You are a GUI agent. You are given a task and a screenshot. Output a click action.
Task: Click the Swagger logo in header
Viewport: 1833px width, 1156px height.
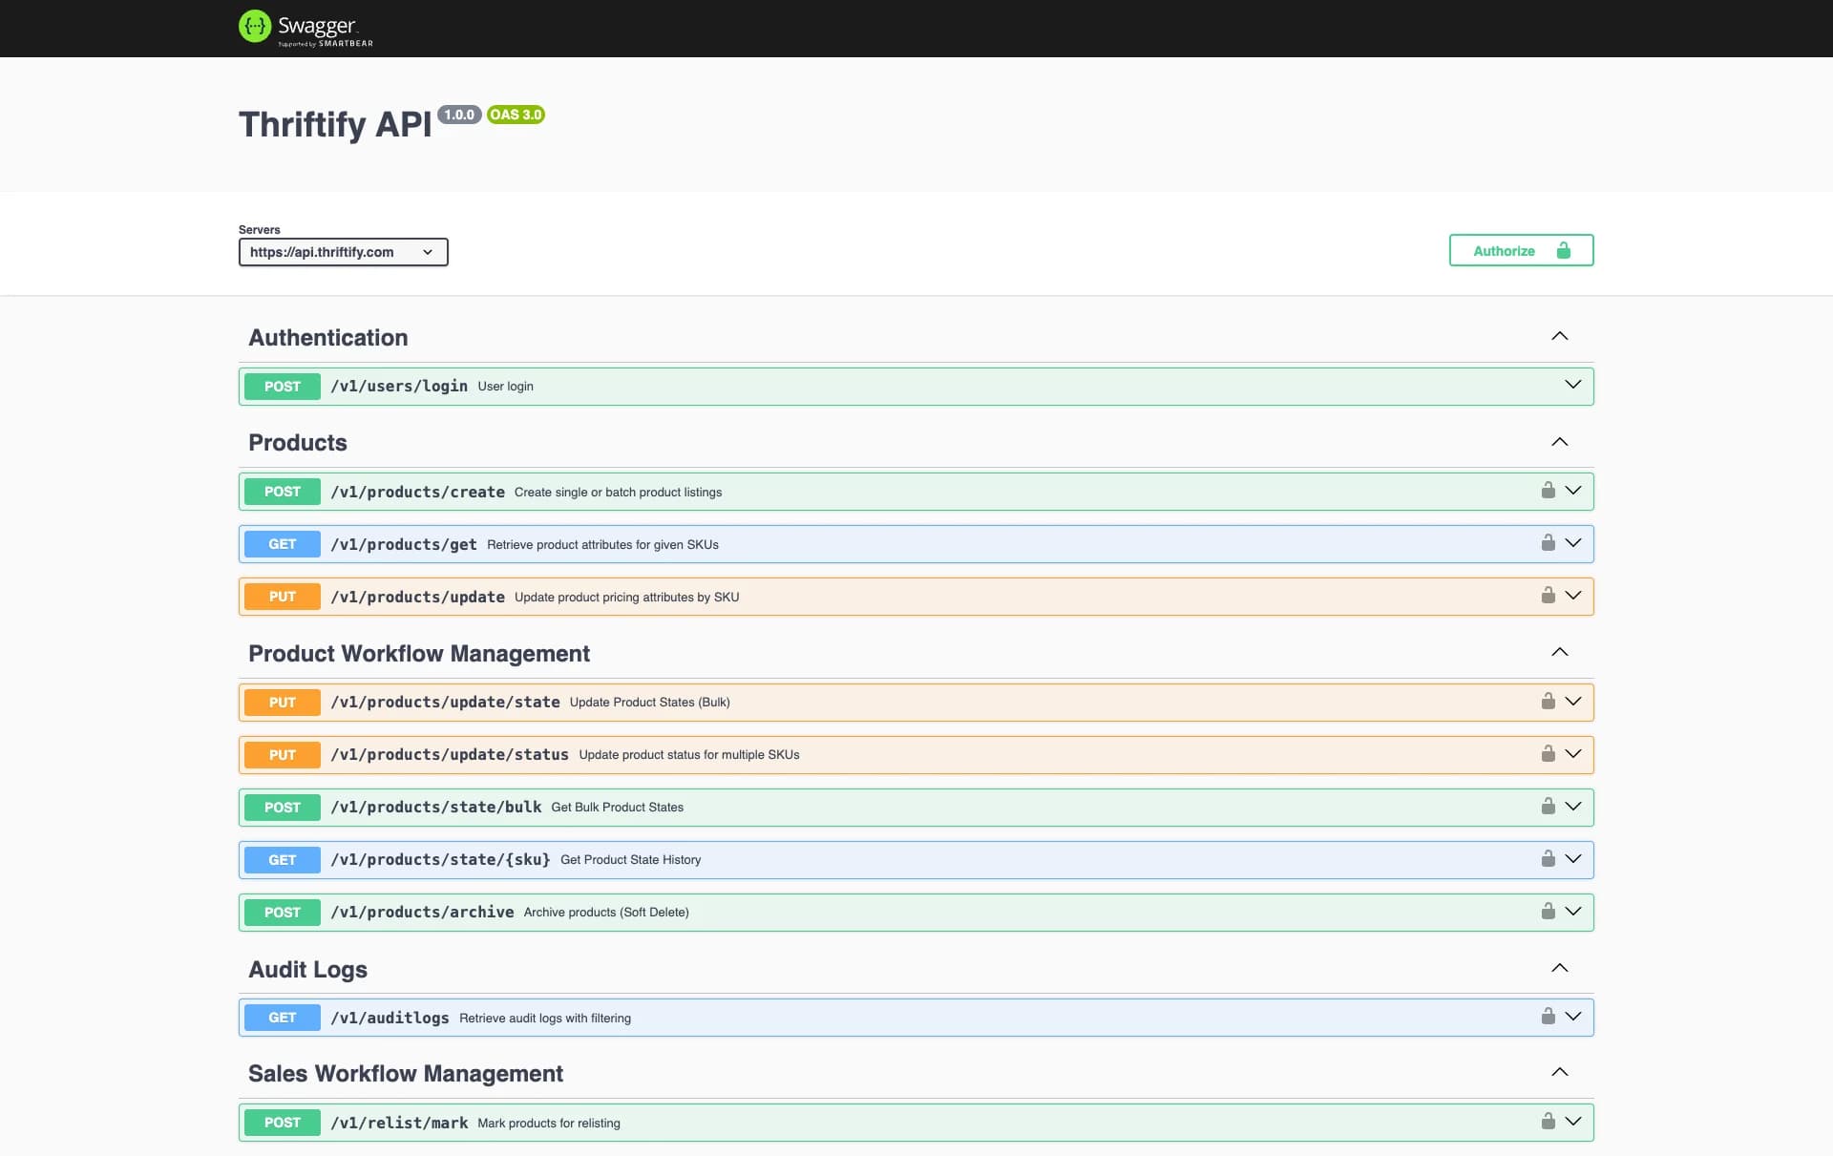(305, 28)
